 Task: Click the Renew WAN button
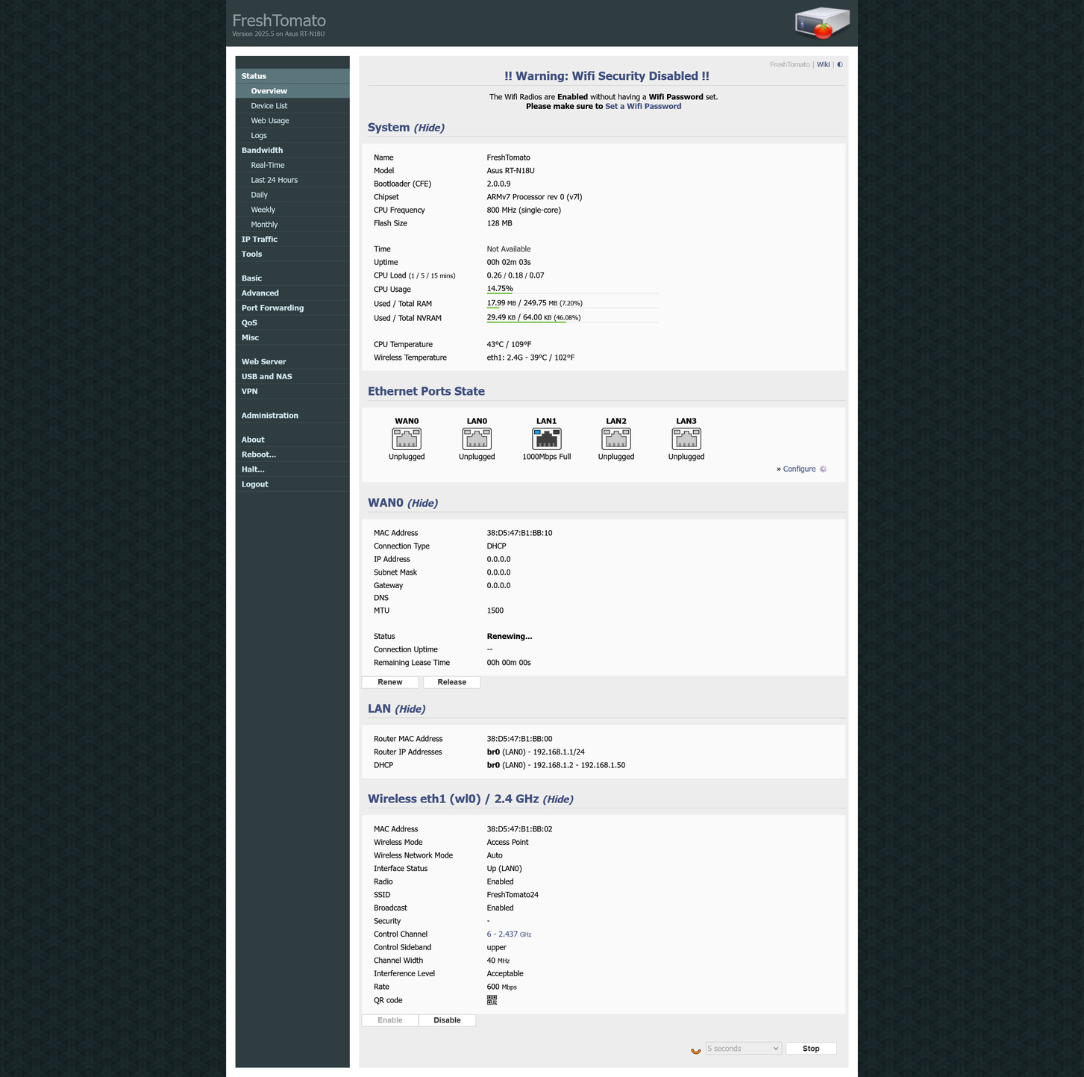tap(390, 682)
